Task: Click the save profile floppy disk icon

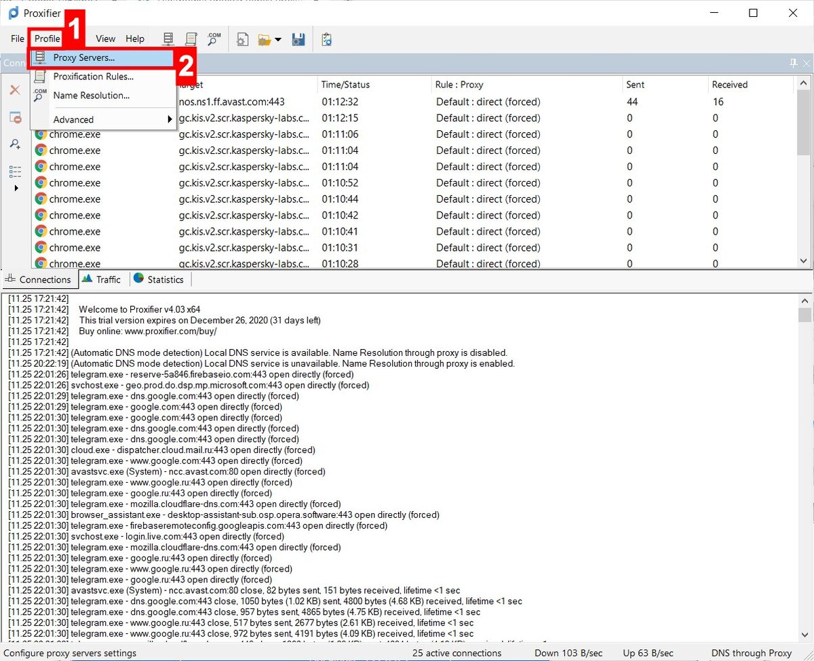Action: [x=298, y=39]
